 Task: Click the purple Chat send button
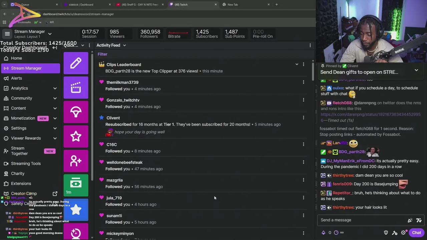click(x=416, y=233)
